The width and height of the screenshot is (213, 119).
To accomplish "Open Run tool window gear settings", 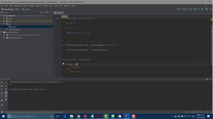I will click(x=207, y=79).
